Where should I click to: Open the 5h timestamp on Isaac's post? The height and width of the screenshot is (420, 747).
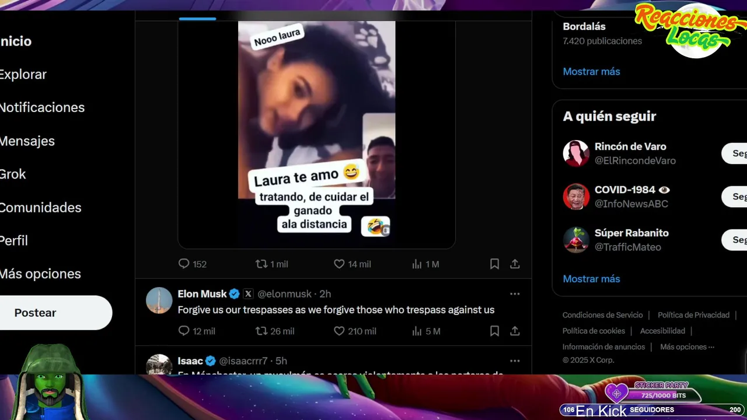point(281,361)
